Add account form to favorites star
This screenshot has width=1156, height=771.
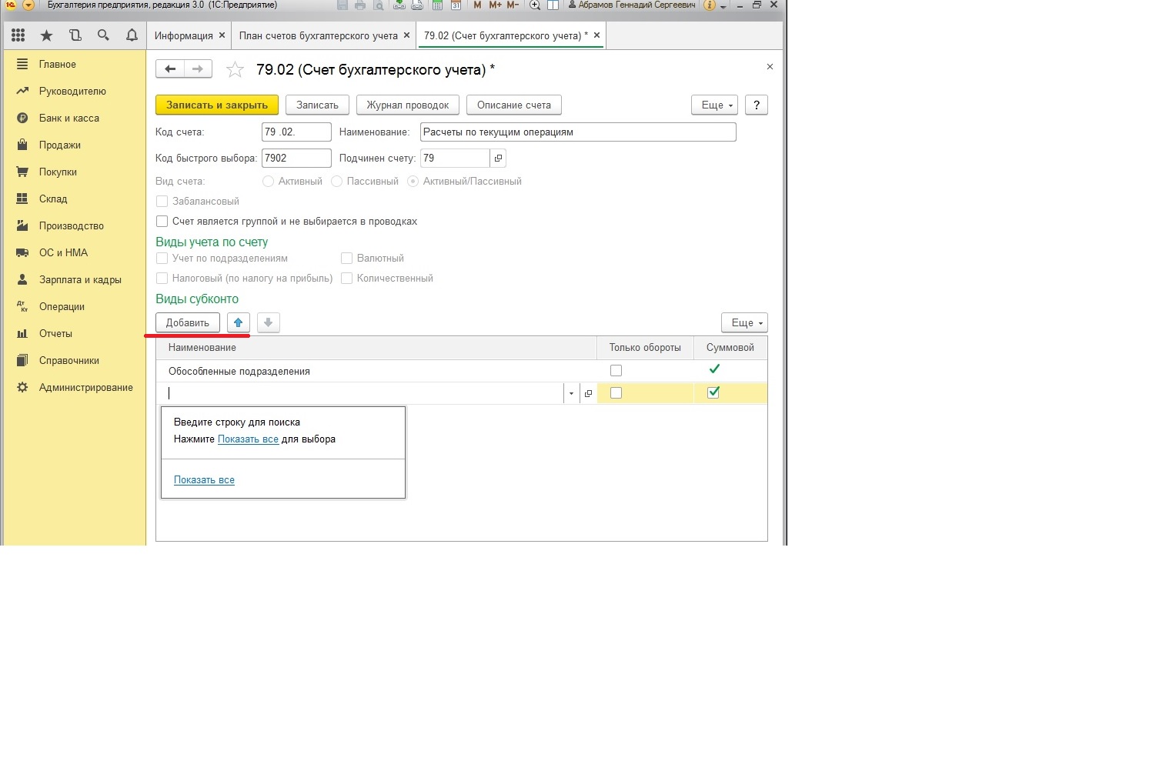235,70
